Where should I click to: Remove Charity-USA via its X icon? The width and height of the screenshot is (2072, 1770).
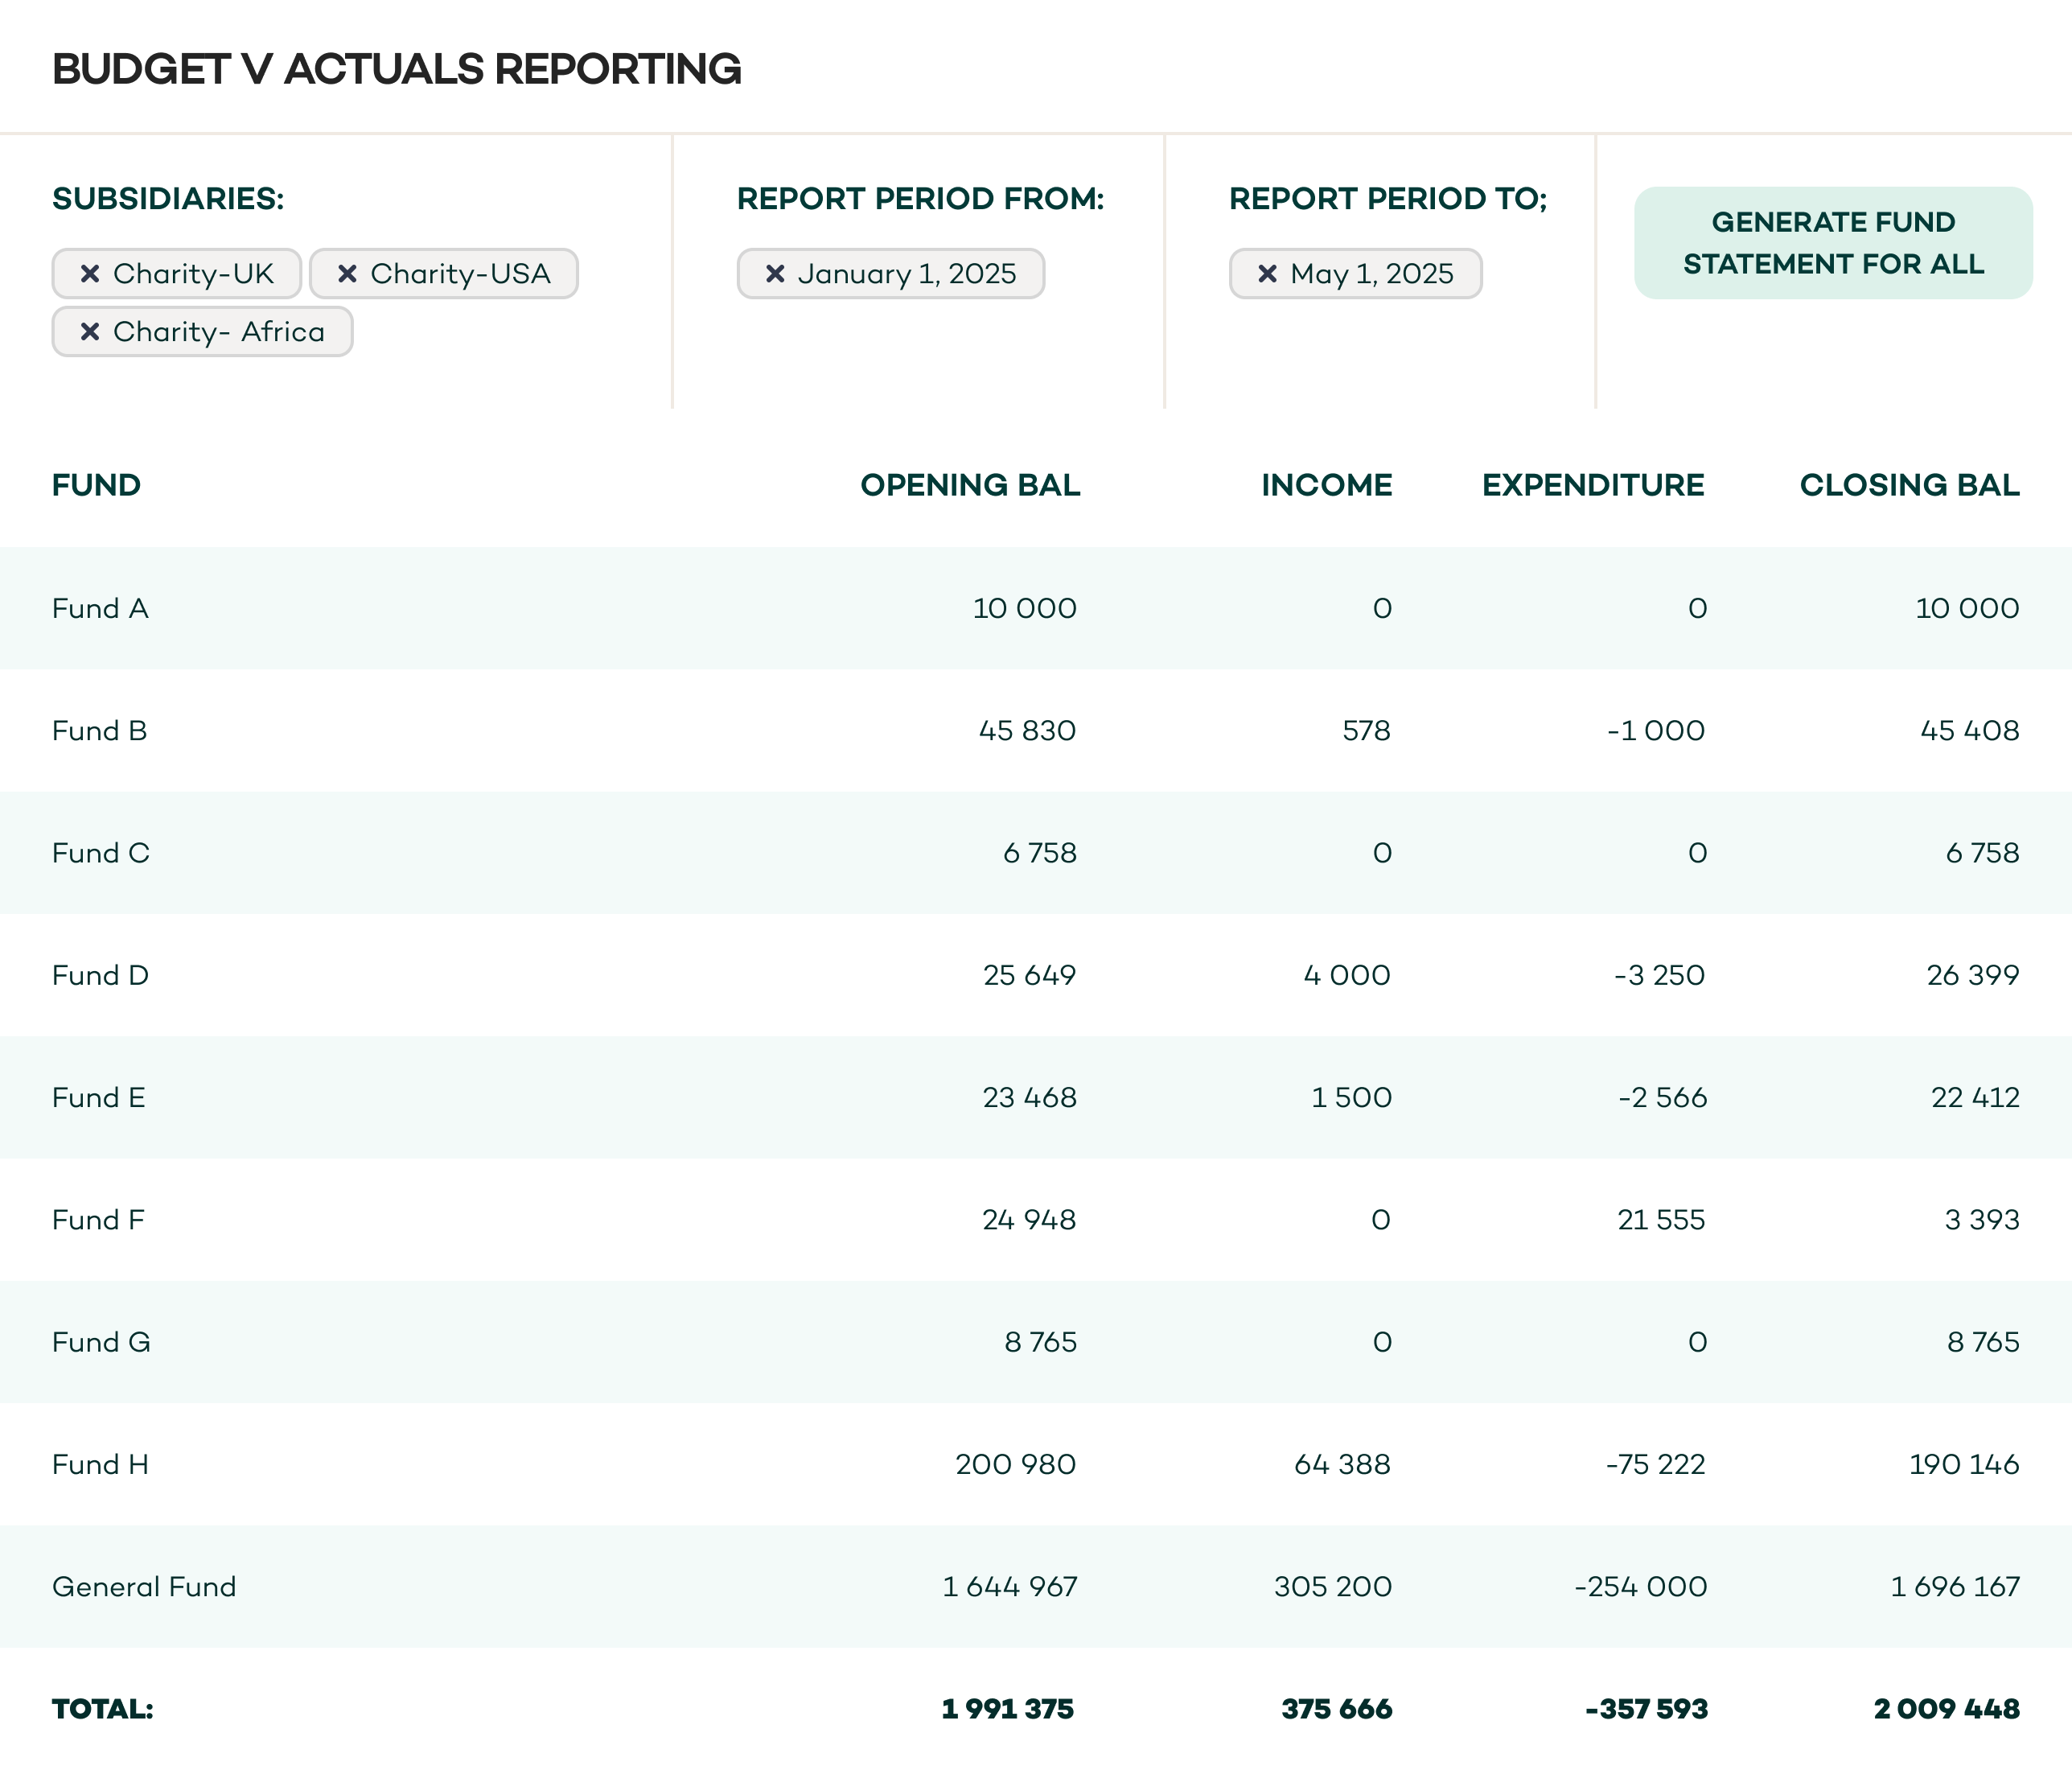(x=347, y=274)
